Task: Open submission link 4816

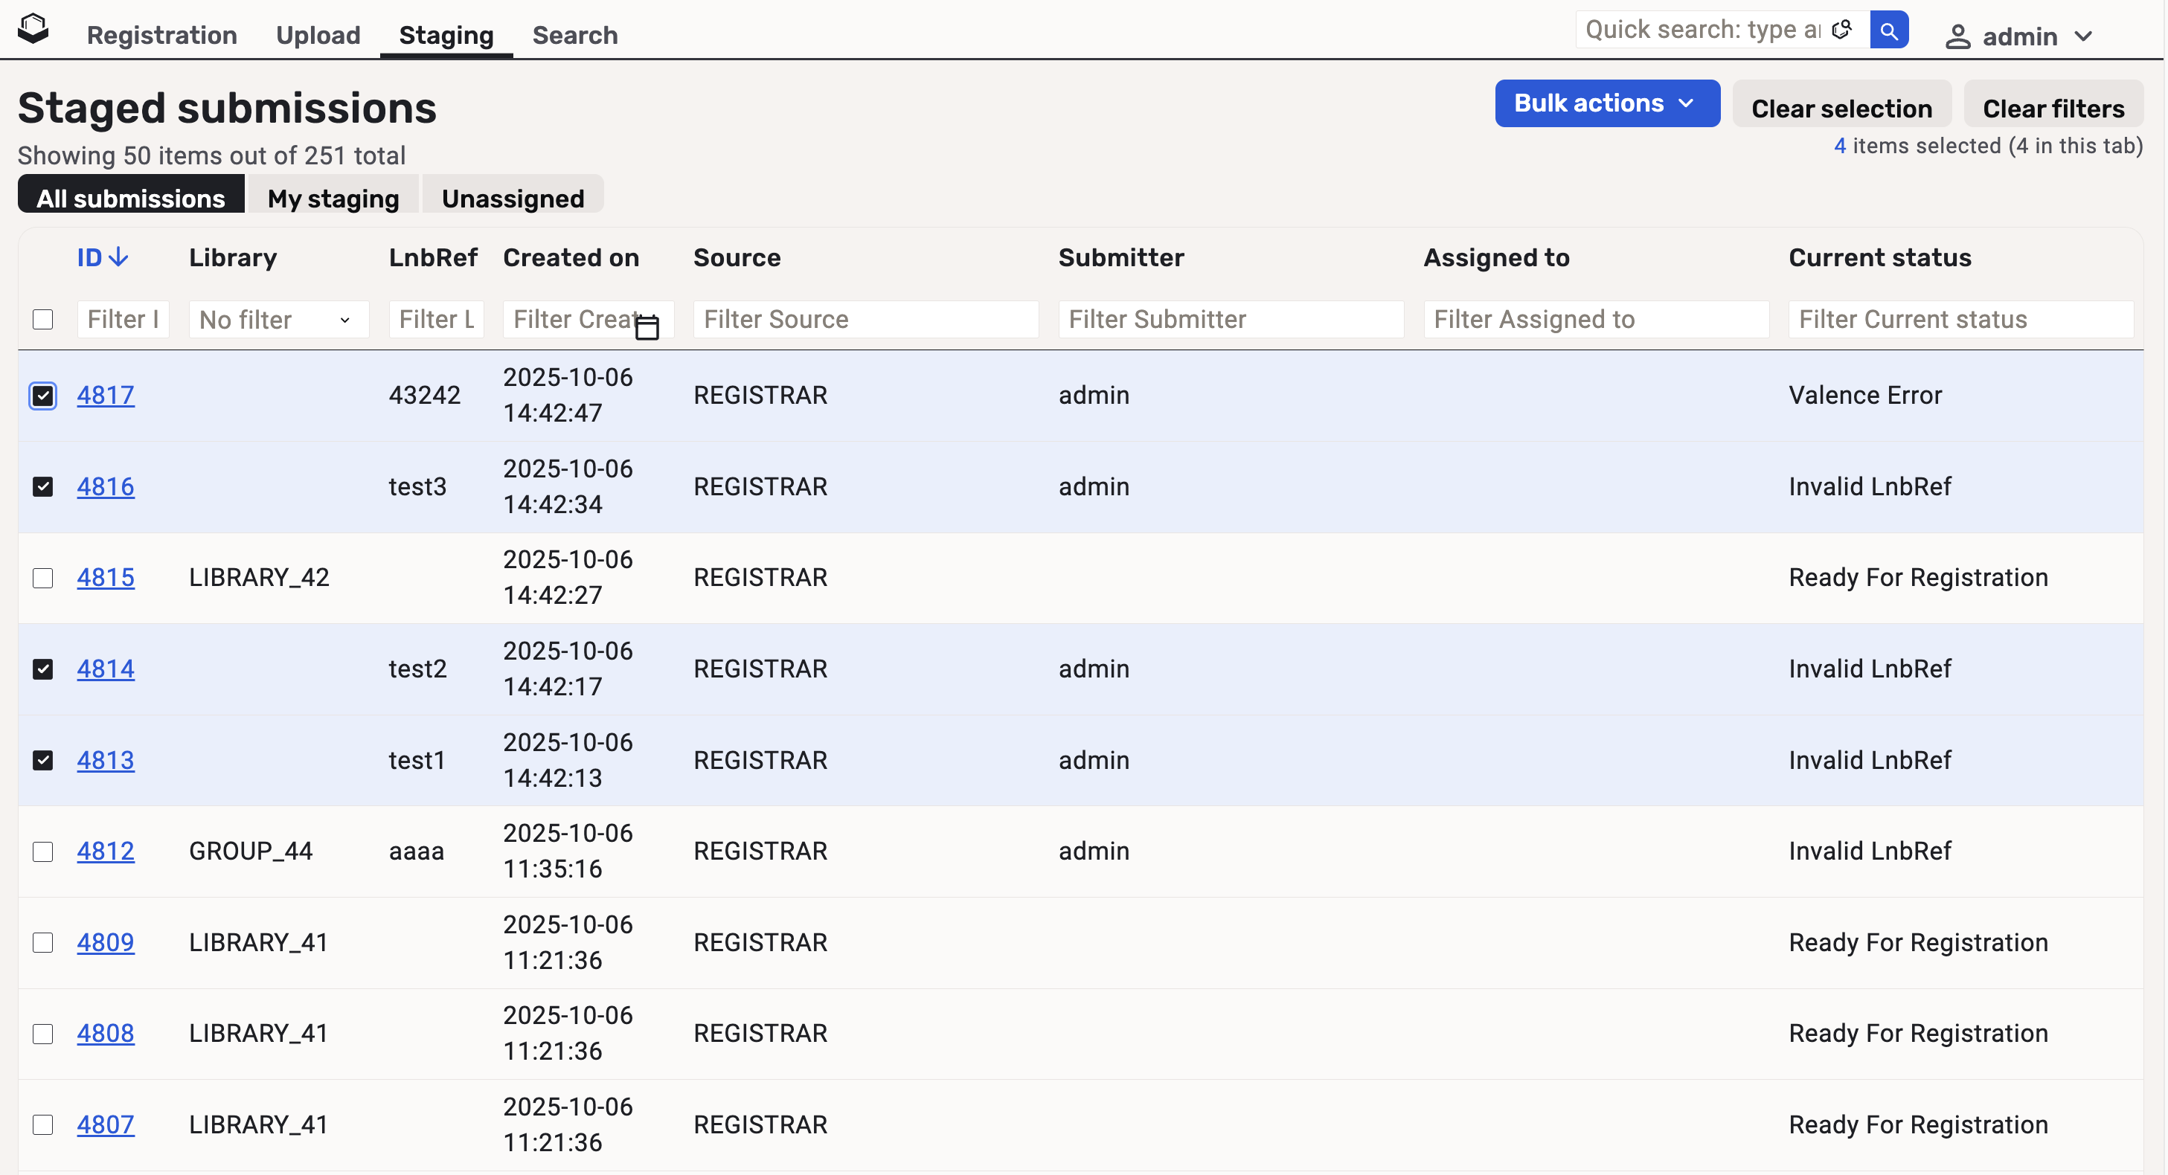Action: (x=105, y=486)
